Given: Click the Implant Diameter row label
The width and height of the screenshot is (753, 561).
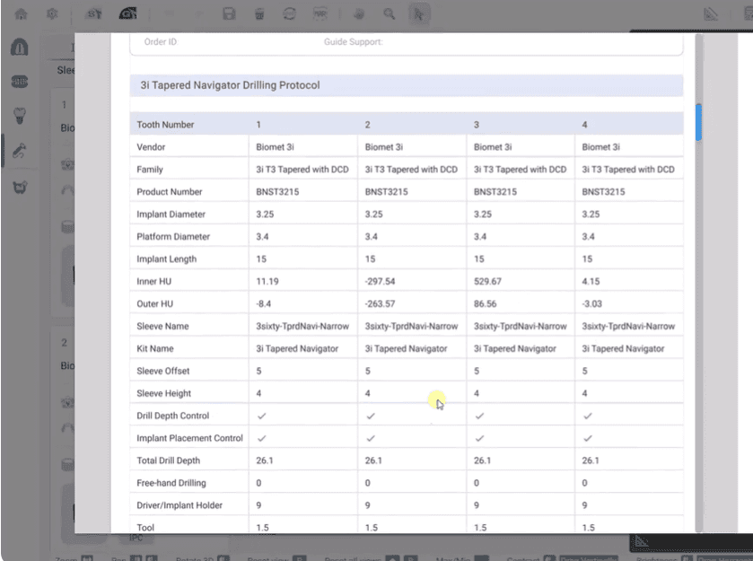Looking at the screenshot, I should [x=171, y=215].
